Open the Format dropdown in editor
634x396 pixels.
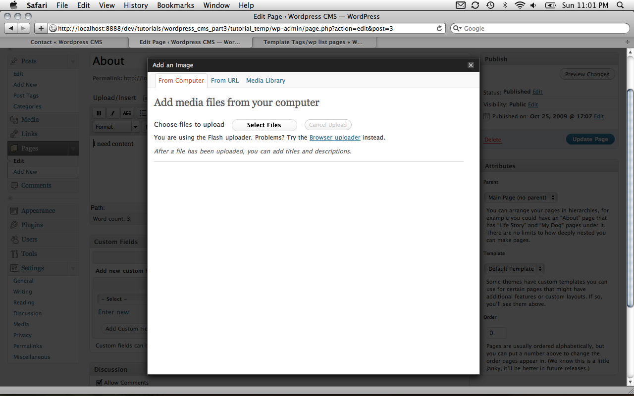[116, 127]
